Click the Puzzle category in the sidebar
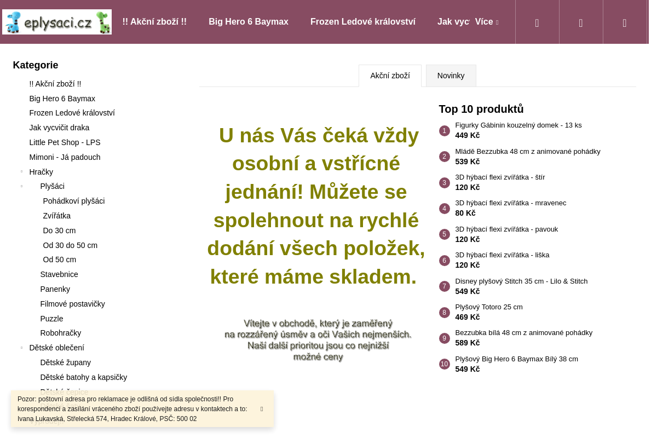 point(51,319)
